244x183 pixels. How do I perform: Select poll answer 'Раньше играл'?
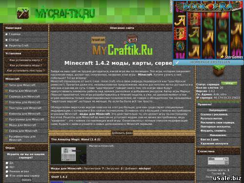tap(7, 171)
